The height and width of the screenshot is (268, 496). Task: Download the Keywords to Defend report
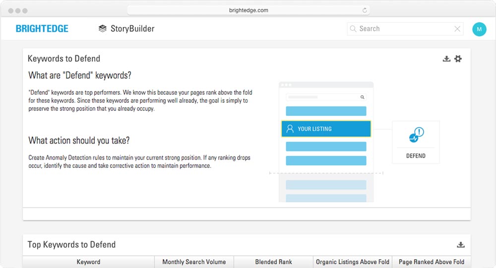click(446, 59)
